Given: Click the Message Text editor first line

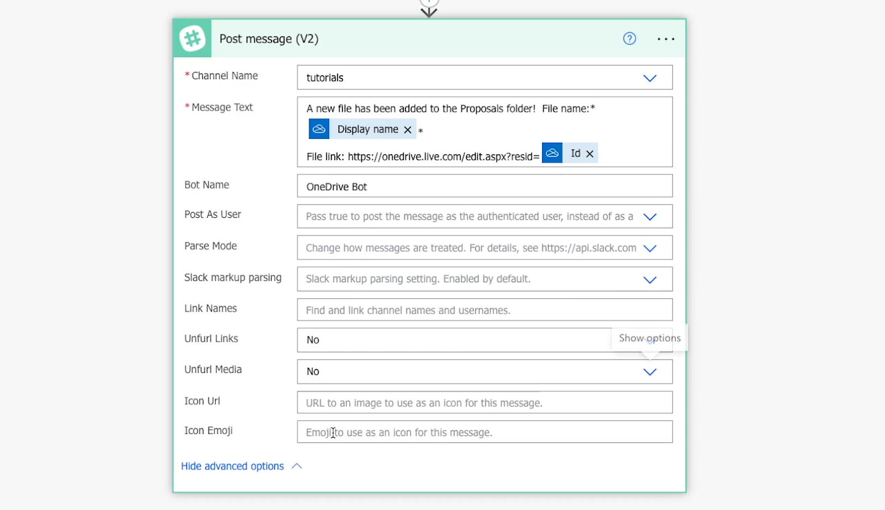Looking at the screenshot, I should [450, 108].
